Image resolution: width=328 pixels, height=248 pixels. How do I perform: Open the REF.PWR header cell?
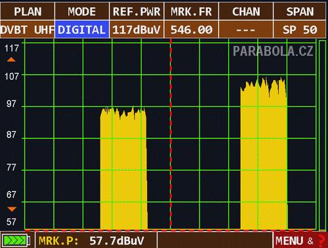point(136,11)
